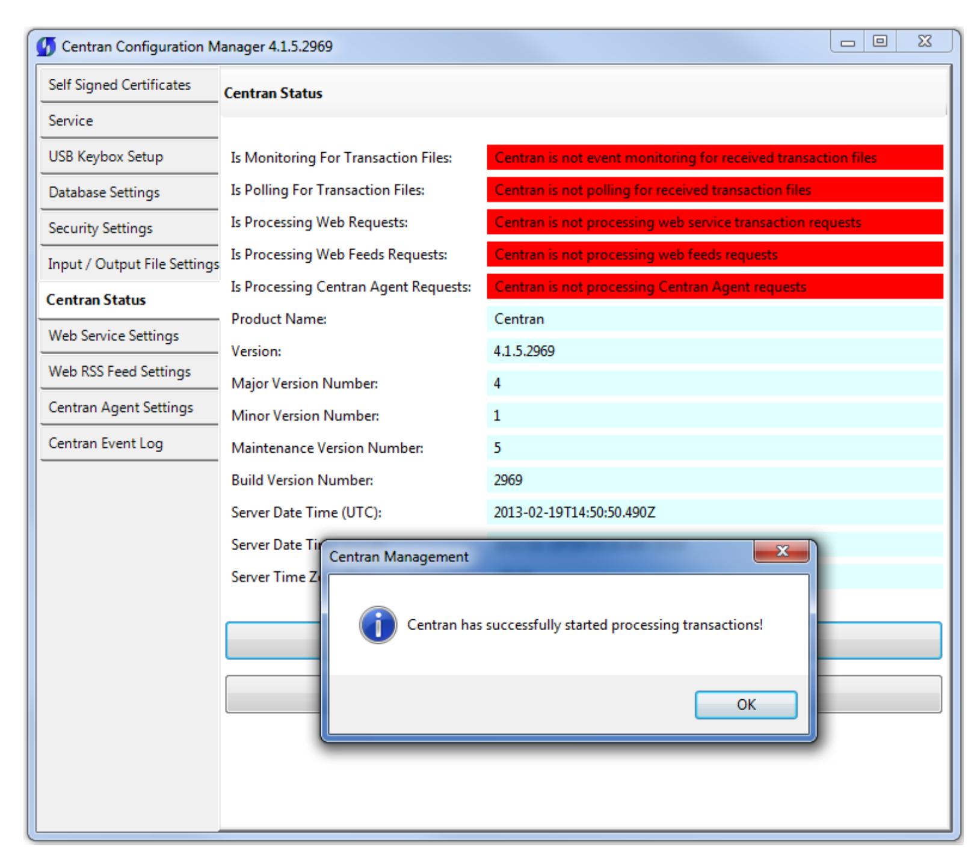Click the dialog's success message text
Viewport: 980px width, 864px height.
tap(585, 625)
